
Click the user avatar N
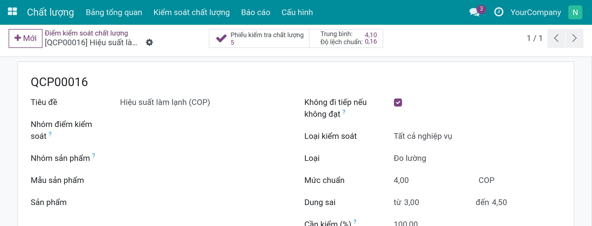(575, 12)
